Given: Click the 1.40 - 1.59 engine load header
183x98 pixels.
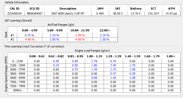Looking at the screenshot, I should [133, 56].
